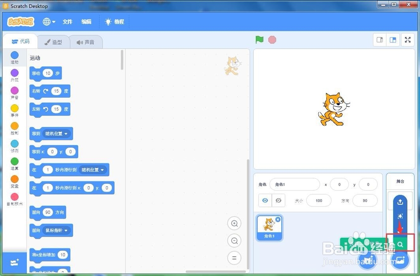Click the choose a sprite button
Screen dimensions: 420x276
tap(367, 260)
